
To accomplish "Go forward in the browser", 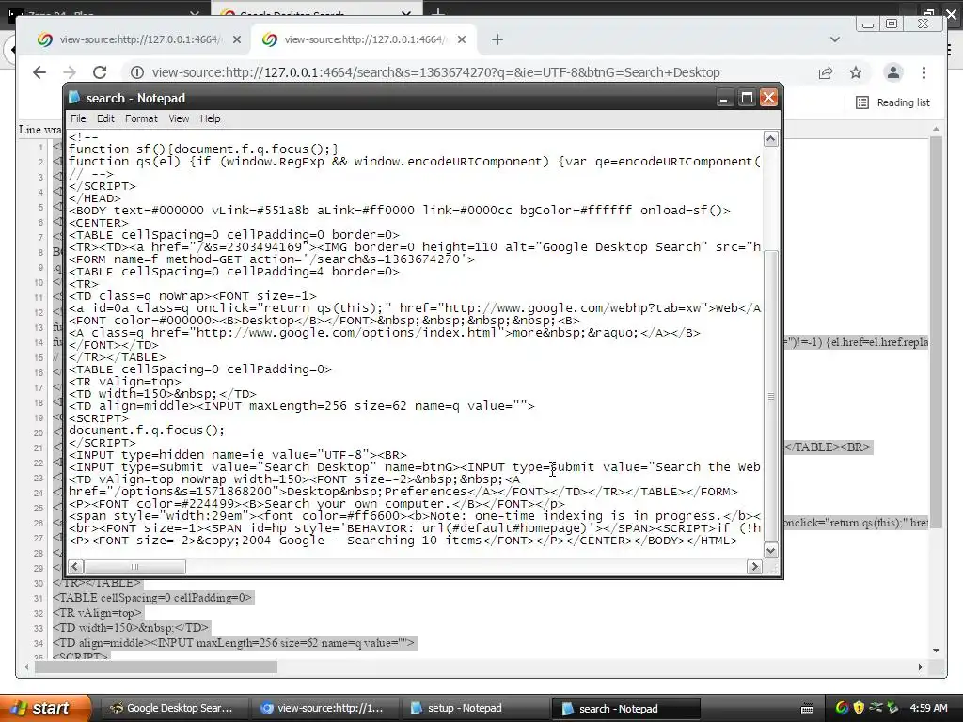I will [70, 72].
